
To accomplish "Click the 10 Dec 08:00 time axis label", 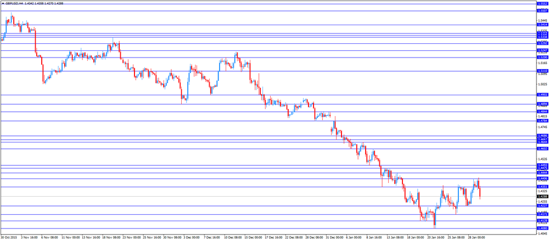I will pos(233,237).
